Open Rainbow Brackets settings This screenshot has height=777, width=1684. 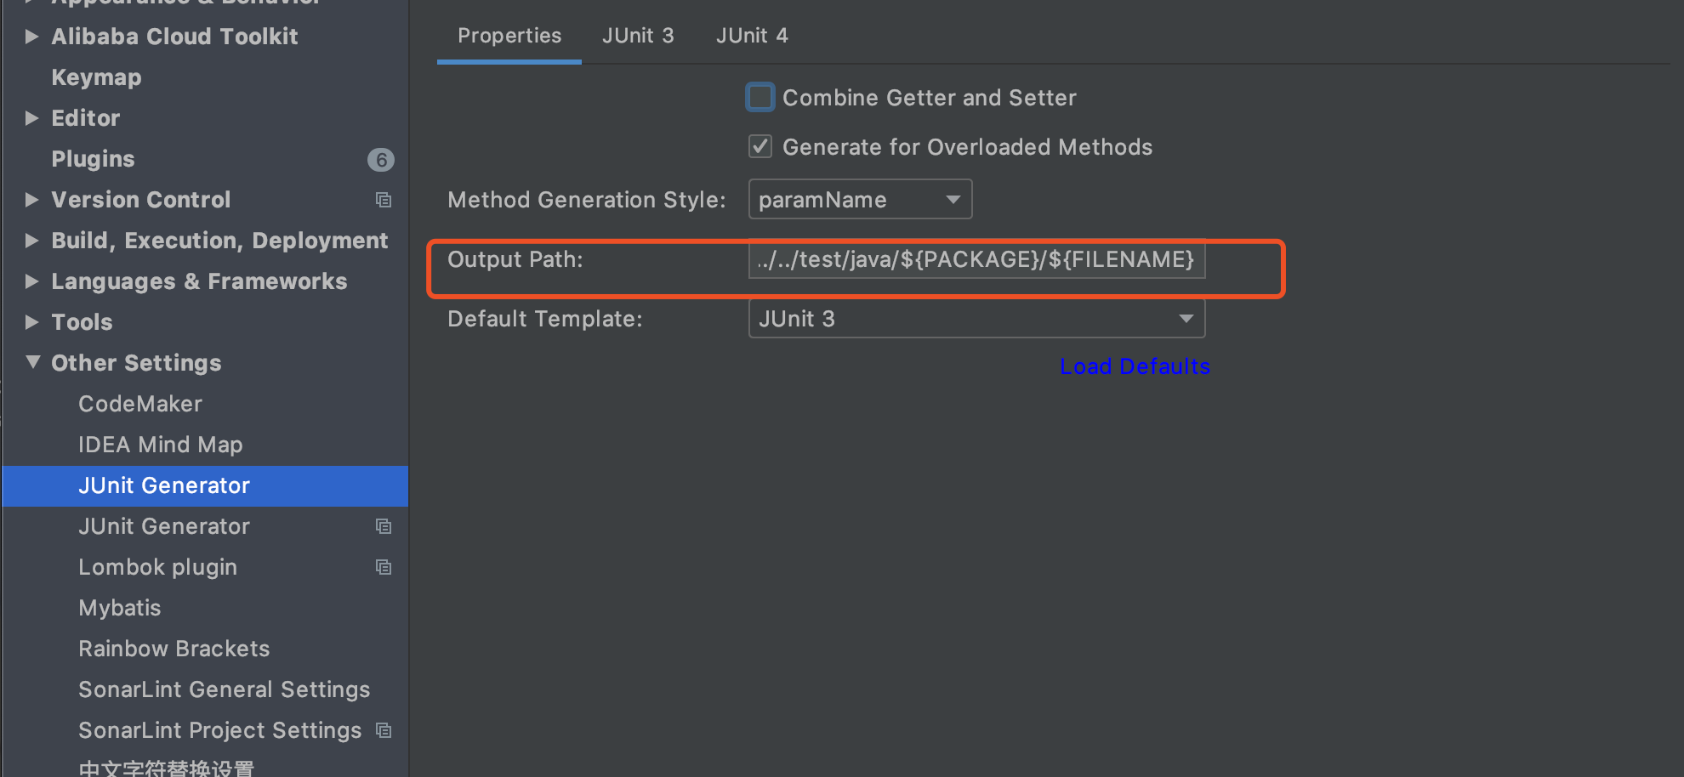pyautogui.click(x=174, y=649)
